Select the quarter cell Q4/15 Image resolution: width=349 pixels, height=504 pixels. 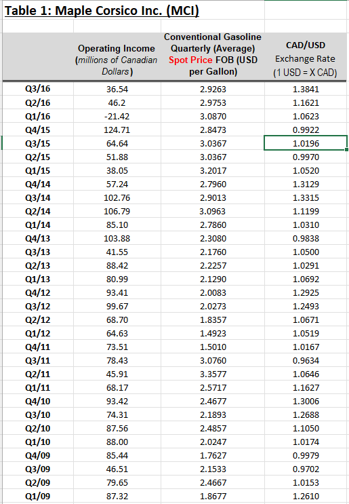pyautogui.click(x=38, y=130)
